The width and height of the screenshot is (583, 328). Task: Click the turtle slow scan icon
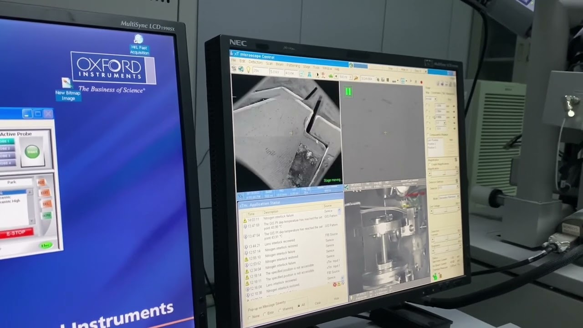coord(331,76)
